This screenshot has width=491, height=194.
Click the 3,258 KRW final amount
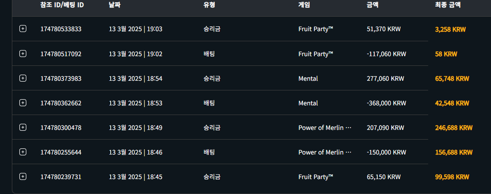[450, 29]
